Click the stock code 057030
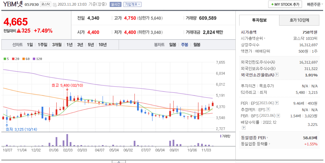The image size is (325, 163). tap(32, 5)
